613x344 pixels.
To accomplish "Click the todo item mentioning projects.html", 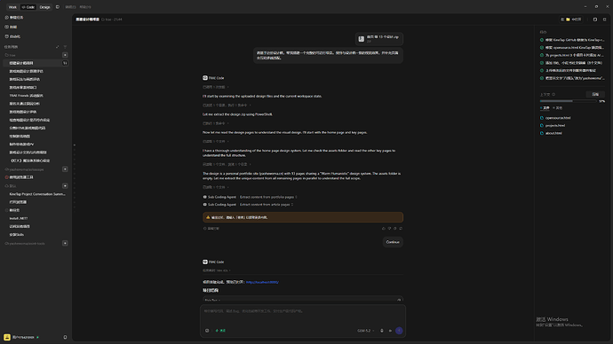I will 571,55.
